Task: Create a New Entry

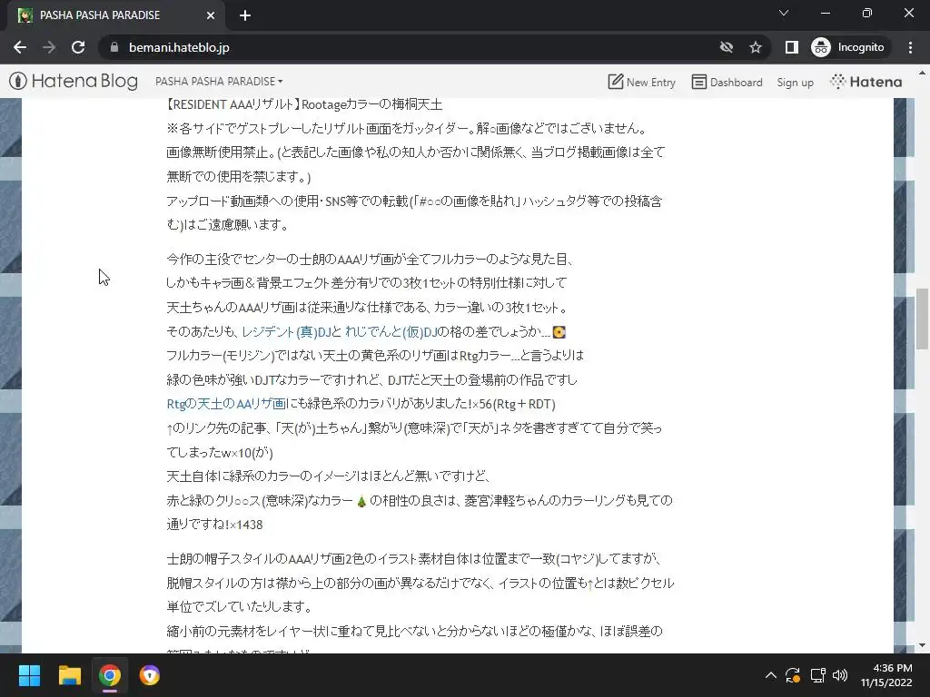Action: tap(642, 82)
